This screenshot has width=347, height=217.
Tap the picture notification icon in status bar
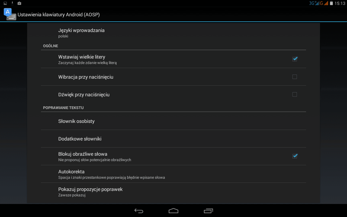point(5,4)
